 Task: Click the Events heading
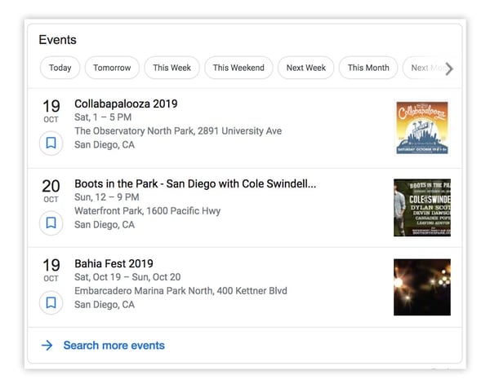(57, 40)
